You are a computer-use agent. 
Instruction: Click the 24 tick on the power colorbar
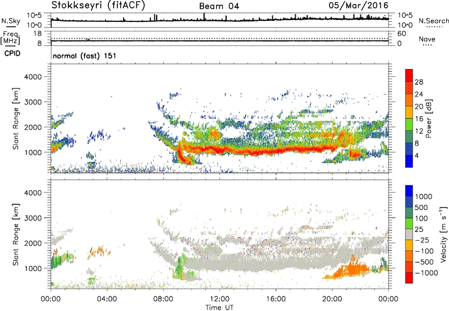click(x=419, y=94)
